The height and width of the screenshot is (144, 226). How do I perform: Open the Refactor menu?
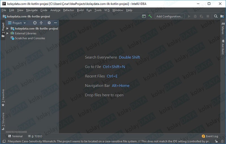coord(68,10)
